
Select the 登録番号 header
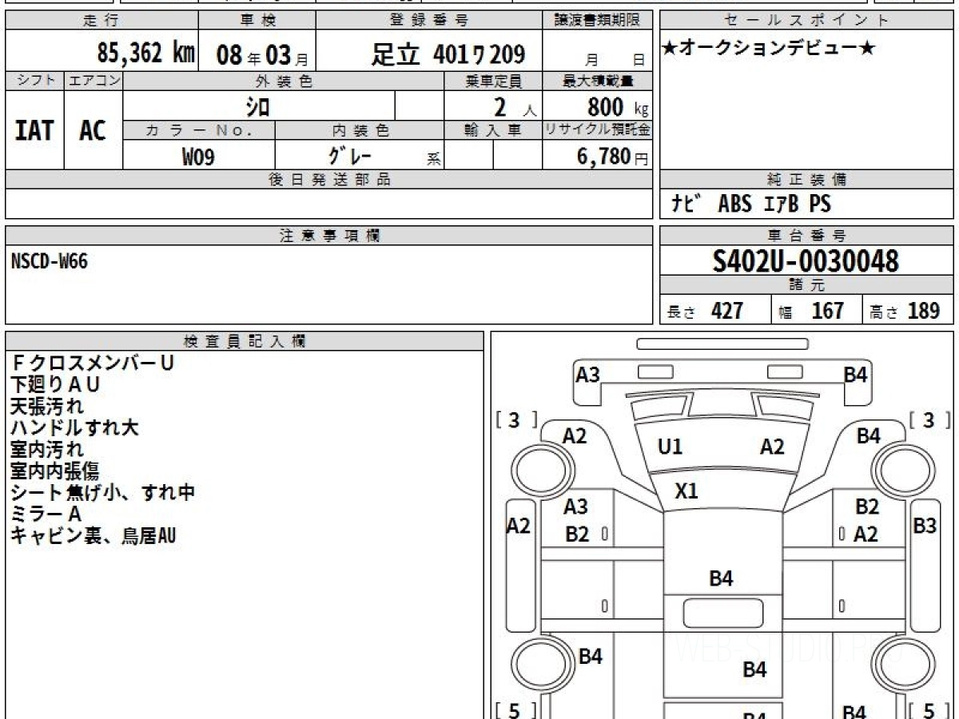[429, 21]
